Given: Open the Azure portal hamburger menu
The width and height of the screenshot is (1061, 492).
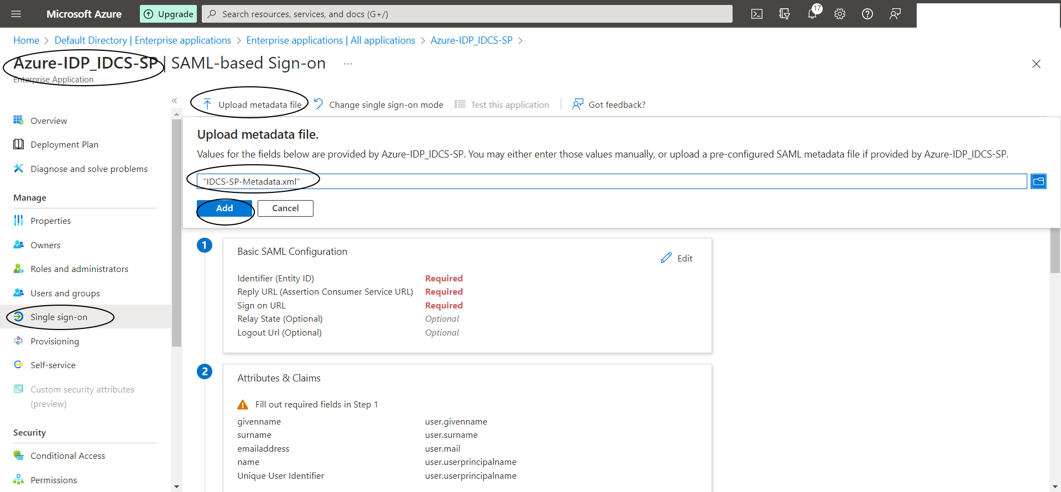Looking at the screenshot, I should (16, 14).
